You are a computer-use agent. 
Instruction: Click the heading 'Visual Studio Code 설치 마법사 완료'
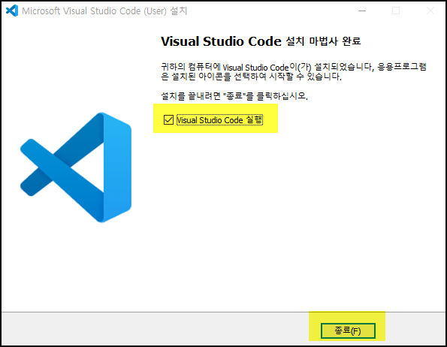[x=261, y=41]
